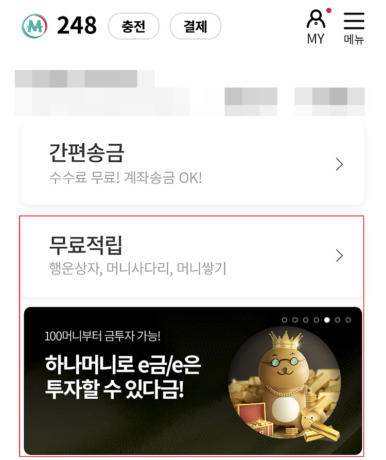Screen dimensions: 386x460
Task: Select the last banner page dot
Action: tap(348, 320)
